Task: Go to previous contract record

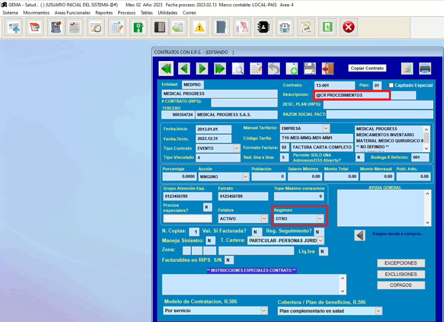Action: pos(184,69)
